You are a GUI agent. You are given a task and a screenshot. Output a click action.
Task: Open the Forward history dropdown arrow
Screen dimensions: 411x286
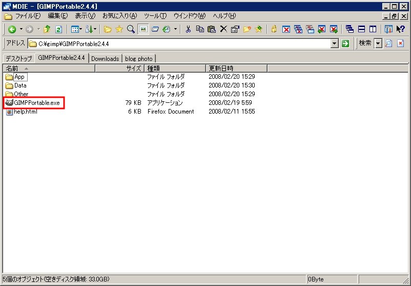point(38,29)
